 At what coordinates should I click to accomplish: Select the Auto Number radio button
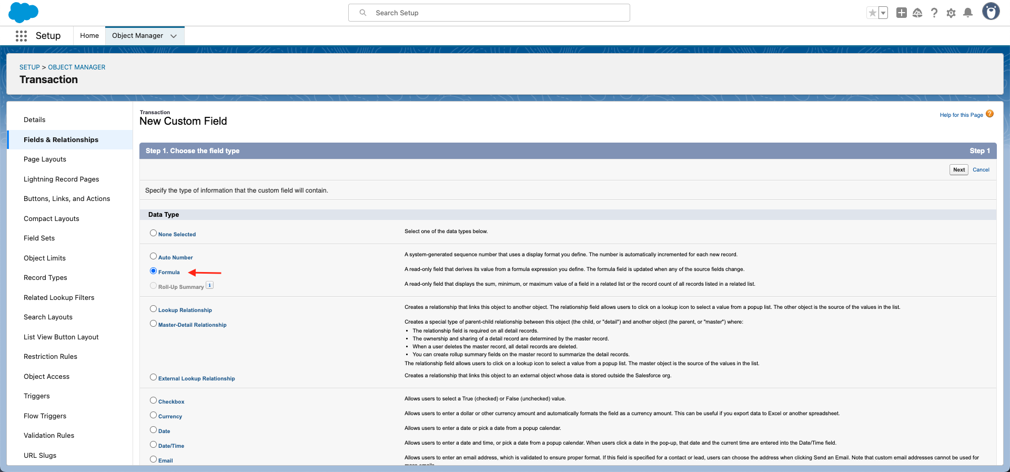[x=153, y=256]
